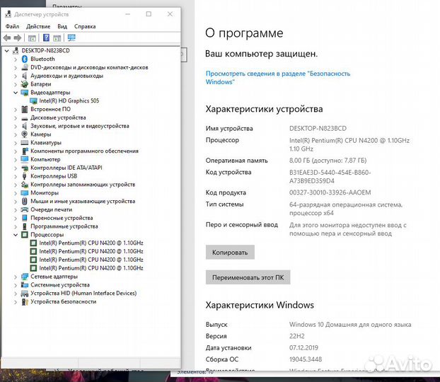Viewport: 440px width, 382px height.
Task: Open the Вид menu
Action: (x=62, y=26)
